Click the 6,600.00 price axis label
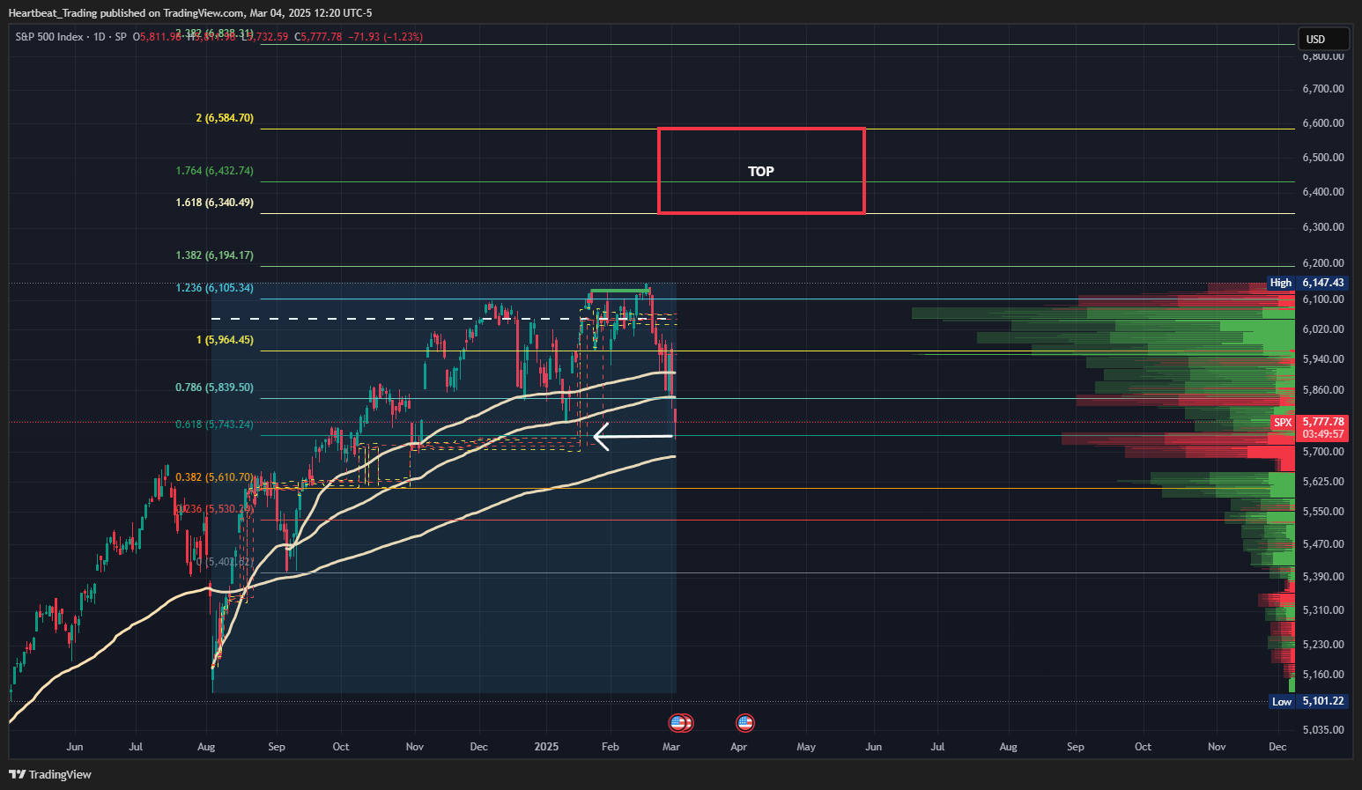Image resolution: width=1362 pixels, height=790 pixels. (x=1323, y=123)
